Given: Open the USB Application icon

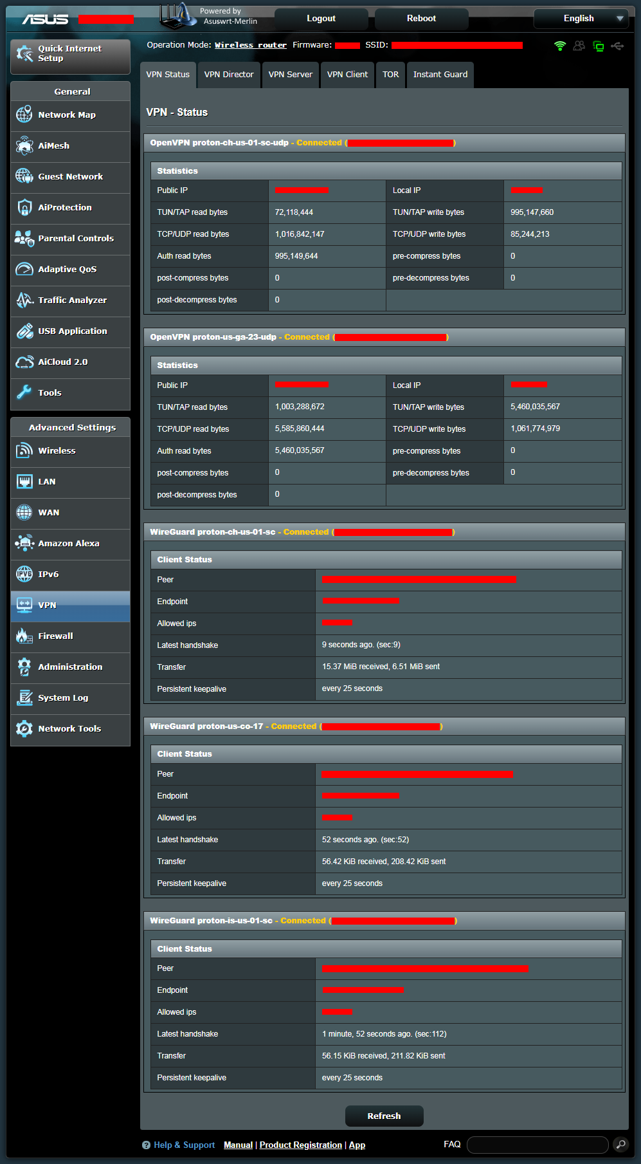Looking at the screenshot, I should tap(24, 331).
